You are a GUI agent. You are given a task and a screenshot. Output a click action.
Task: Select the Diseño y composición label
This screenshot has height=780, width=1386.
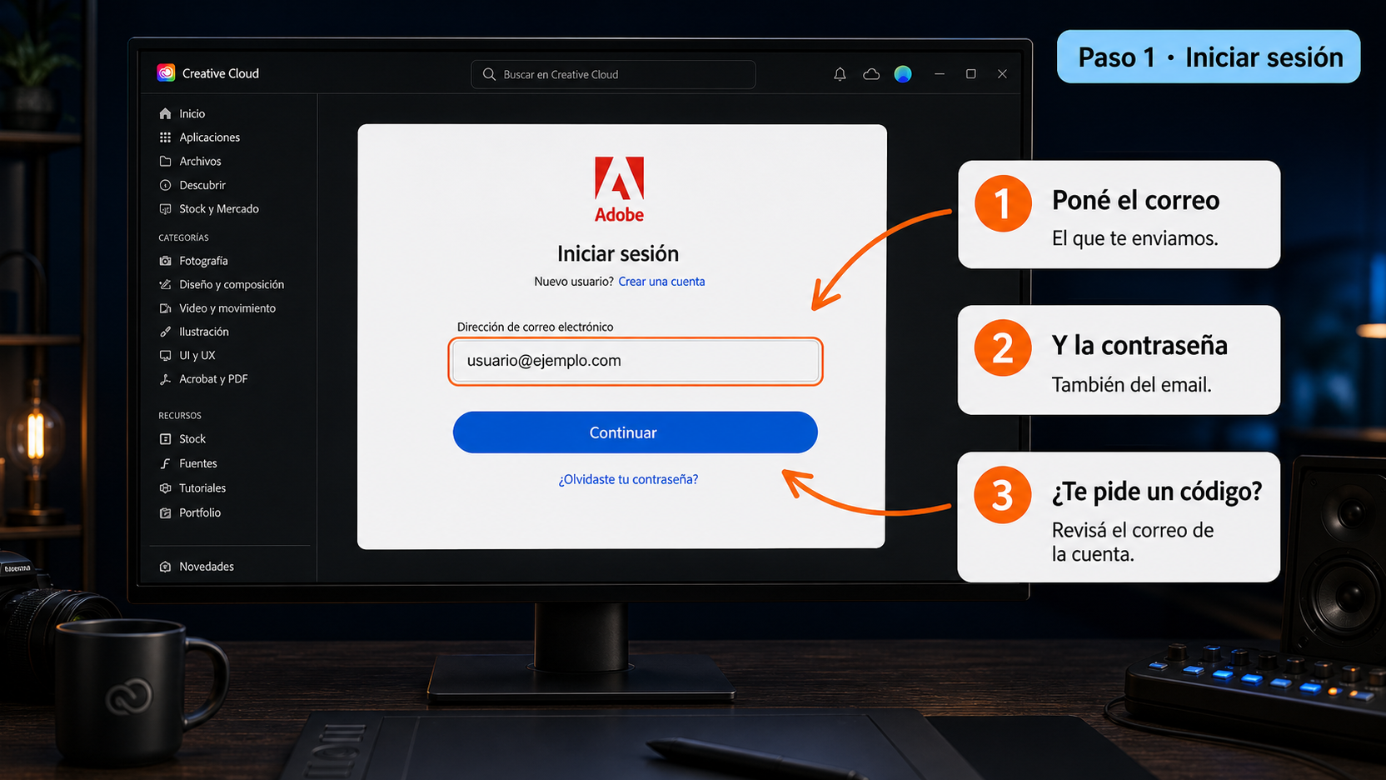click(x=232, y=284)
